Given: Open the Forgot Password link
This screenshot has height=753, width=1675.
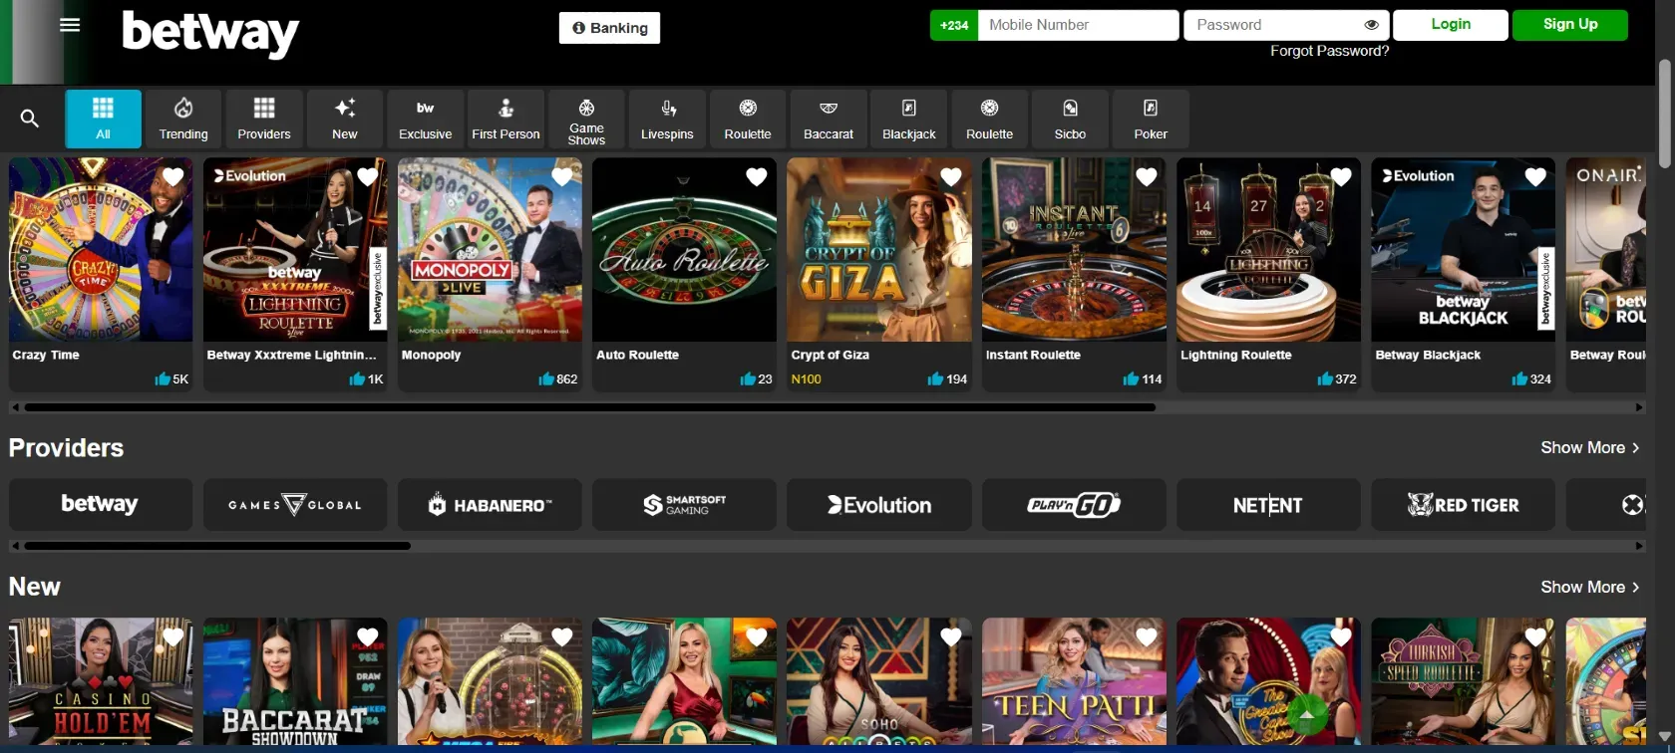Looking at the screenshot, I should tap(1329, 51).
